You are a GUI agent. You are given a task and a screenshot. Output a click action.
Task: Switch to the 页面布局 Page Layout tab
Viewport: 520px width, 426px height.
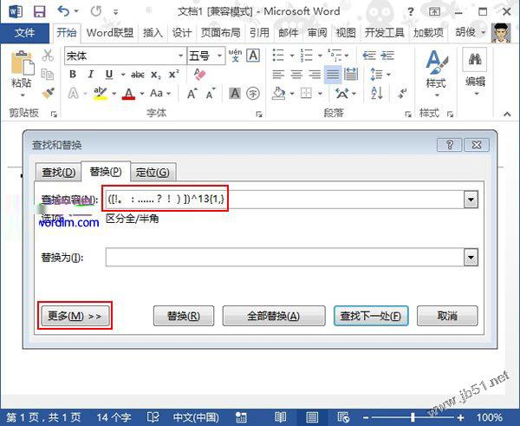pyautogui.click(x=220, y=33)
